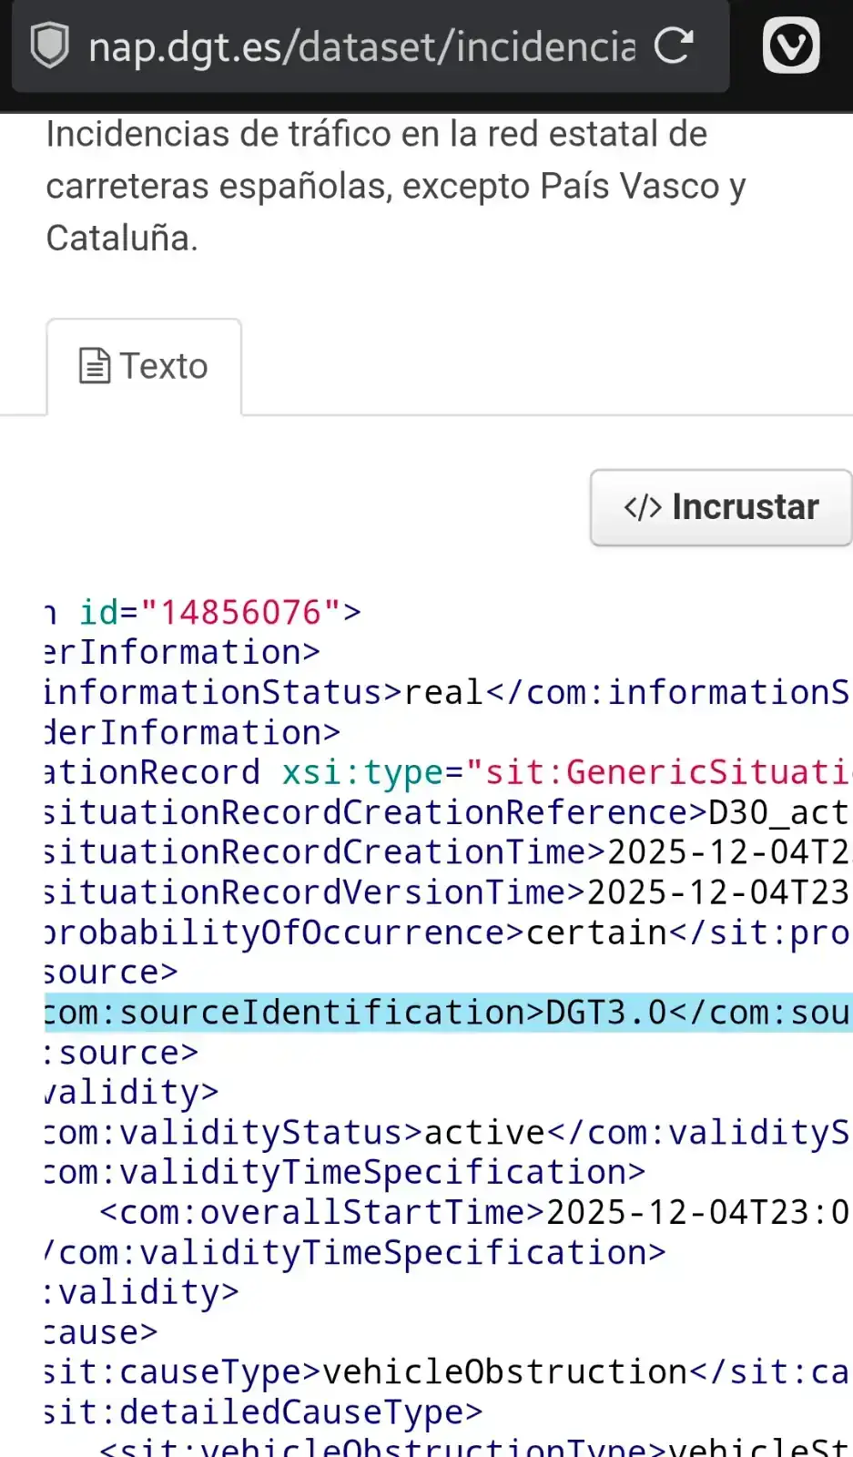Screen dimensions: 853x1457
Task: Click the situationRecordCreationTime line
Action: tap(446, 852)
